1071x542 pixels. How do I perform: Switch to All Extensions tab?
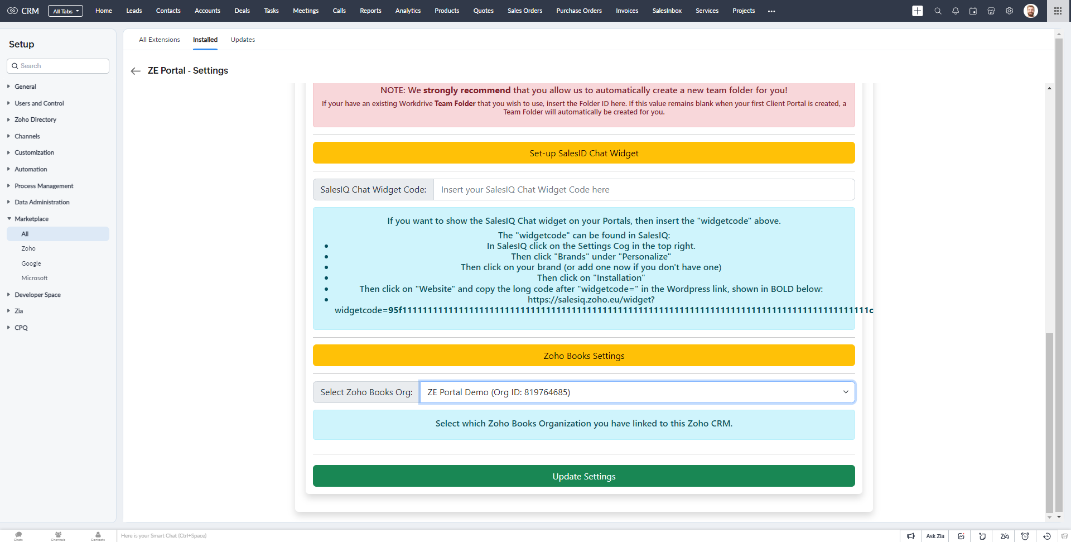point(160,40)
